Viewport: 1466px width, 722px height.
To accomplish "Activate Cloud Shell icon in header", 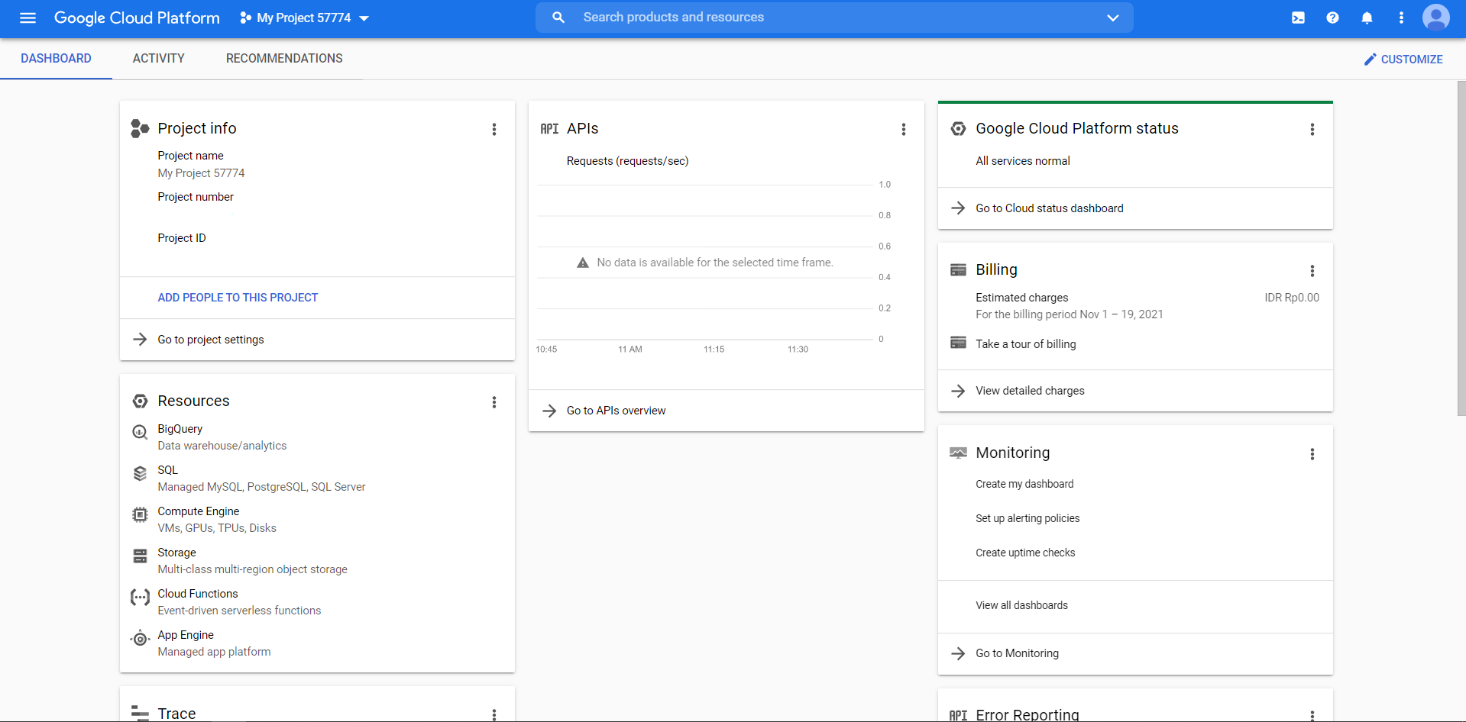I will click(1298, 18).
